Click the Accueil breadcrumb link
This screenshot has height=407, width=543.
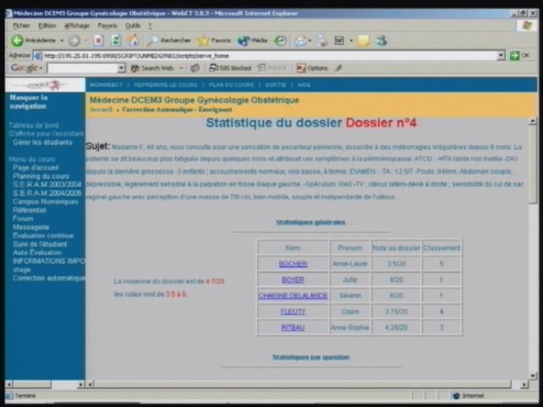101,109
